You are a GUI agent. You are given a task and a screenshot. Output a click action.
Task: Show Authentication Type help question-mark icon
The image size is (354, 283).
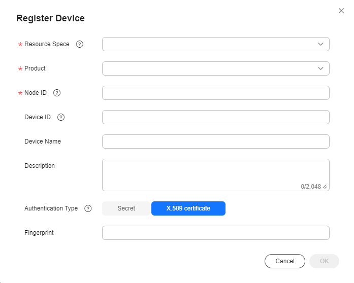click(88, 208)
